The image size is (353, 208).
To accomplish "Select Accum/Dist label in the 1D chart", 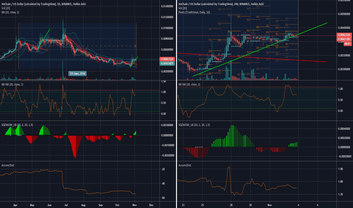I will pos(8,165).
